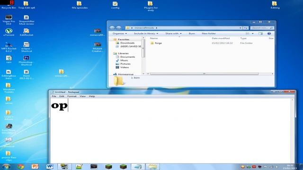Click the first Minecraft grass block taskbar icon
The height and width of the screenshot is (170, 303).
[108, 167]
